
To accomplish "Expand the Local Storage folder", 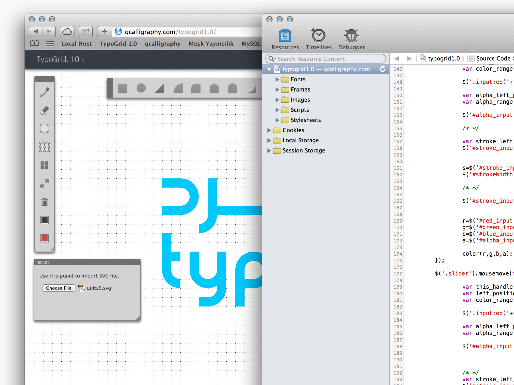I will coord(269,140).
